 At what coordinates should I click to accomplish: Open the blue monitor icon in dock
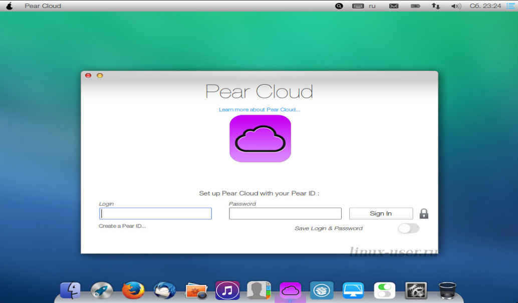tap(353, 290)
